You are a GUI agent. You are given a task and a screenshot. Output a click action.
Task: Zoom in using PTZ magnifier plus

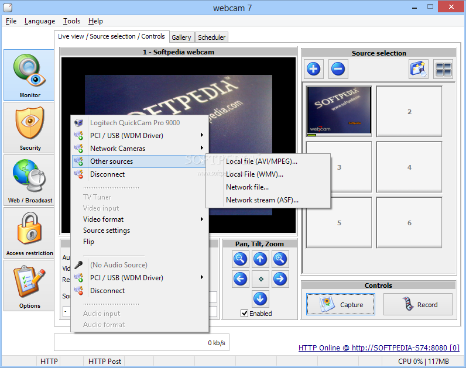click(x=280, y=259)
